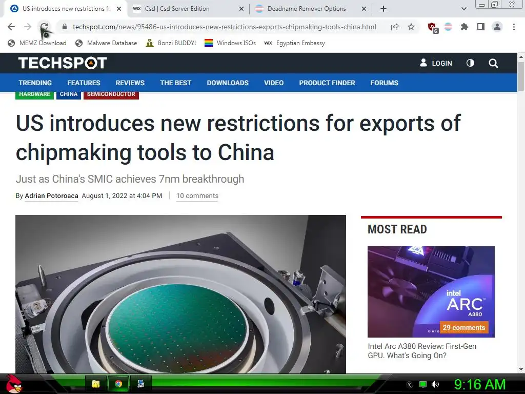Open the Intel Arc A380 thumbnail
This screenshot has height=394, width=525.
[x=431, y=291]
